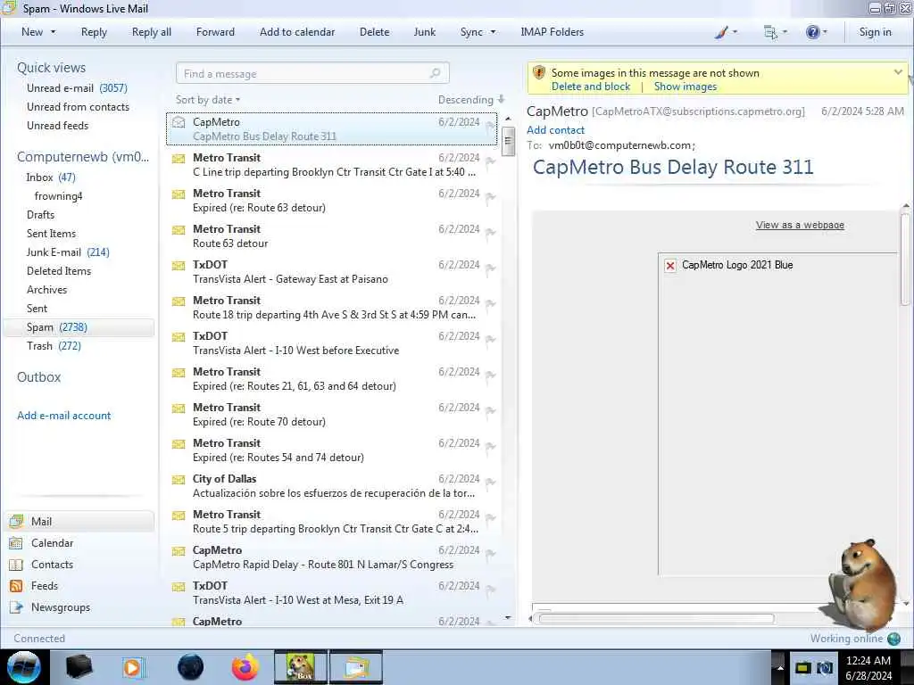Select Unread e-mail quick view
This screenshot has height=685, width=914.
(77, 88)
